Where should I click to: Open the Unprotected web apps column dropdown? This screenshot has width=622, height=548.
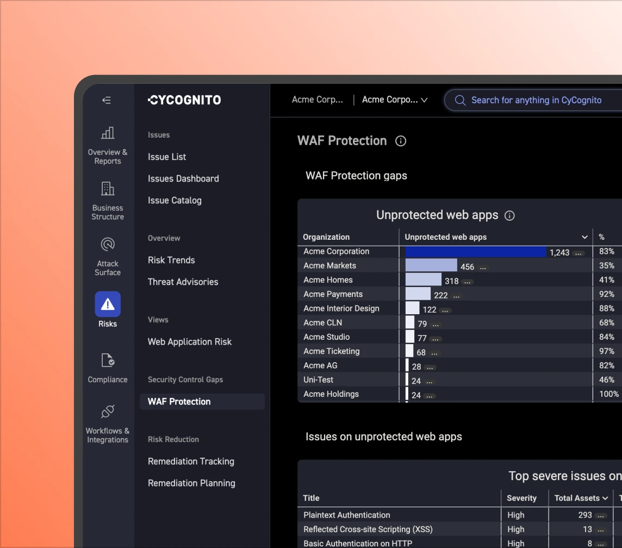pyautogui.click(x=584, y=237)
